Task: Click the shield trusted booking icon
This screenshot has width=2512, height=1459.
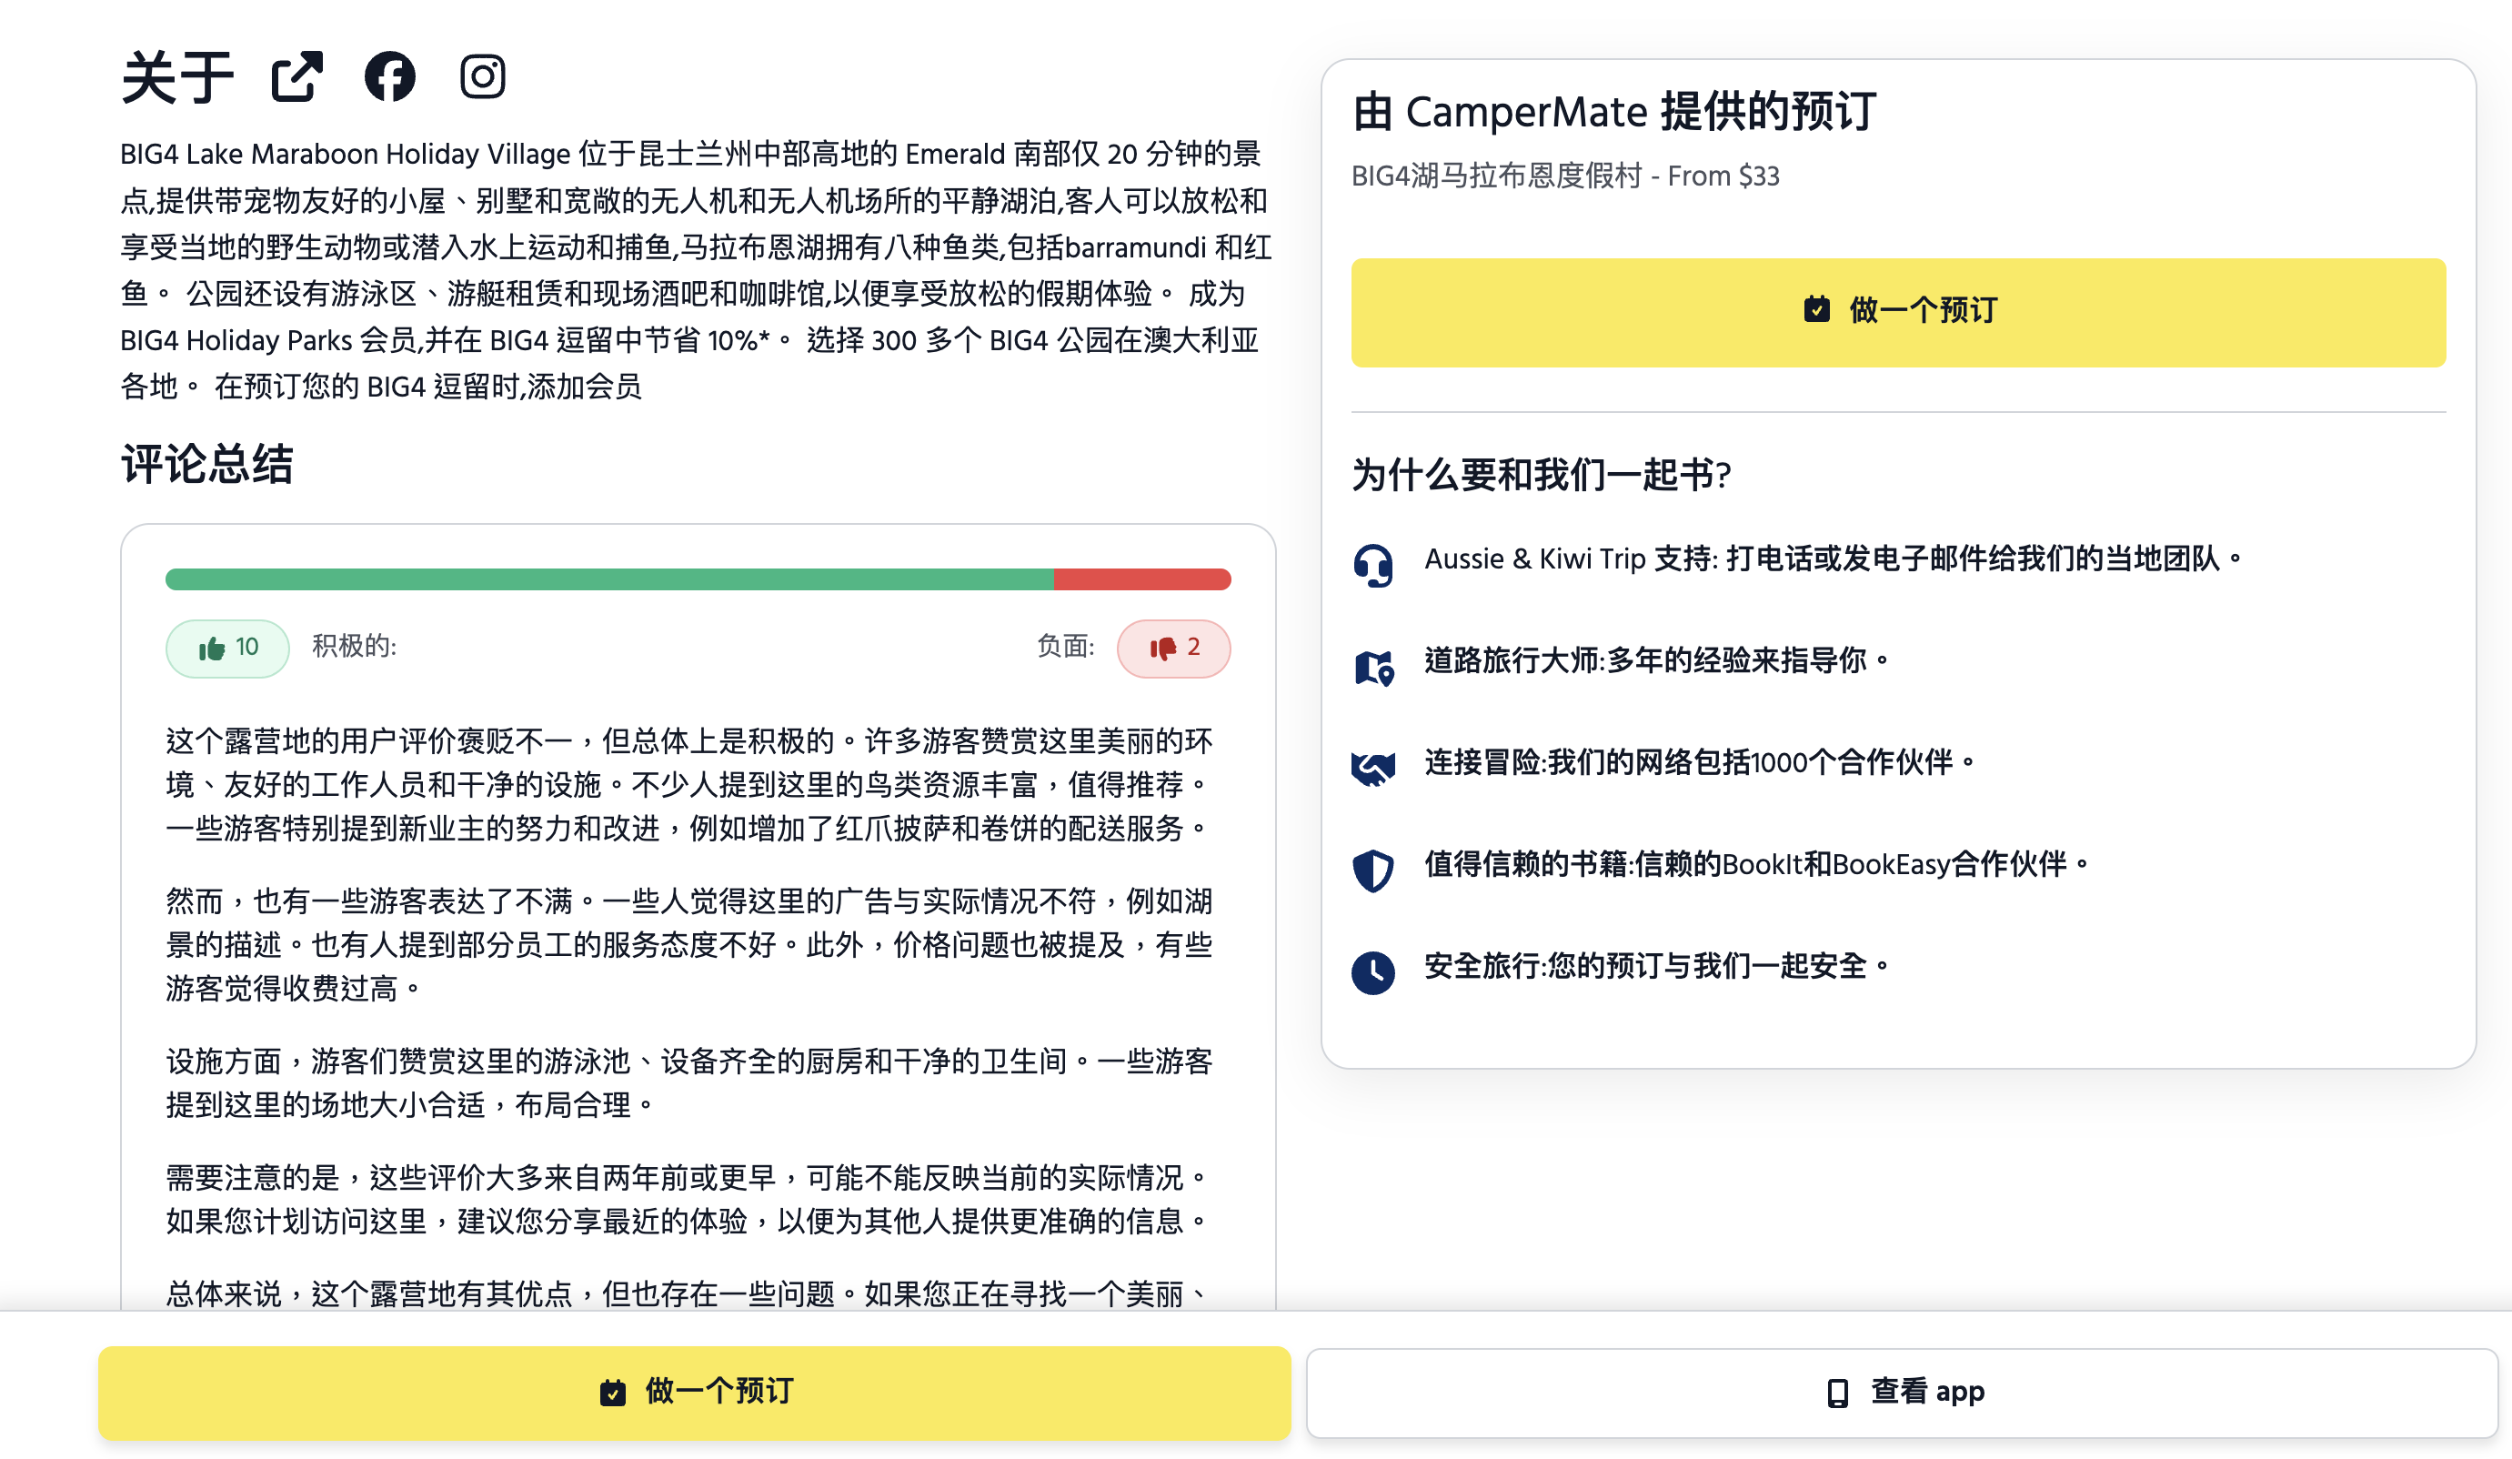Action: tap(1372, 870)
